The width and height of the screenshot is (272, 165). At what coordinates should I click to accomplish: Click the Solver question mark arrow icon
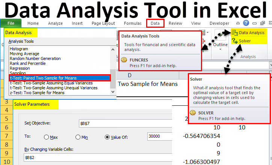(235, 41)
